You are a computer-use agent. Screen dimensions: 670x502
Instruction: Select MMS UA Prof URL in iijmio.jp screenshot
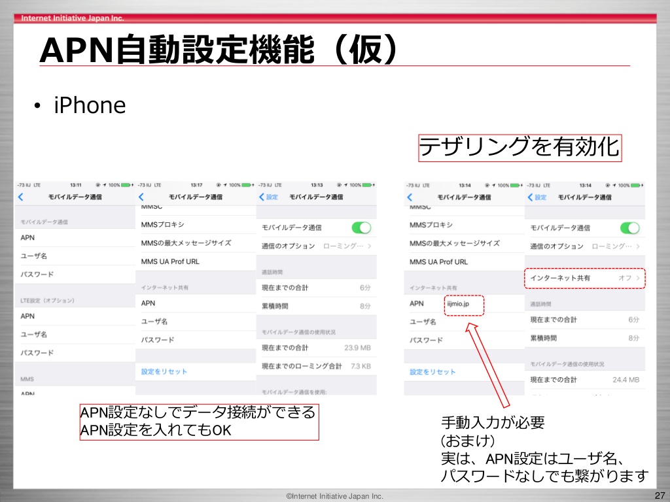(464, 261)
